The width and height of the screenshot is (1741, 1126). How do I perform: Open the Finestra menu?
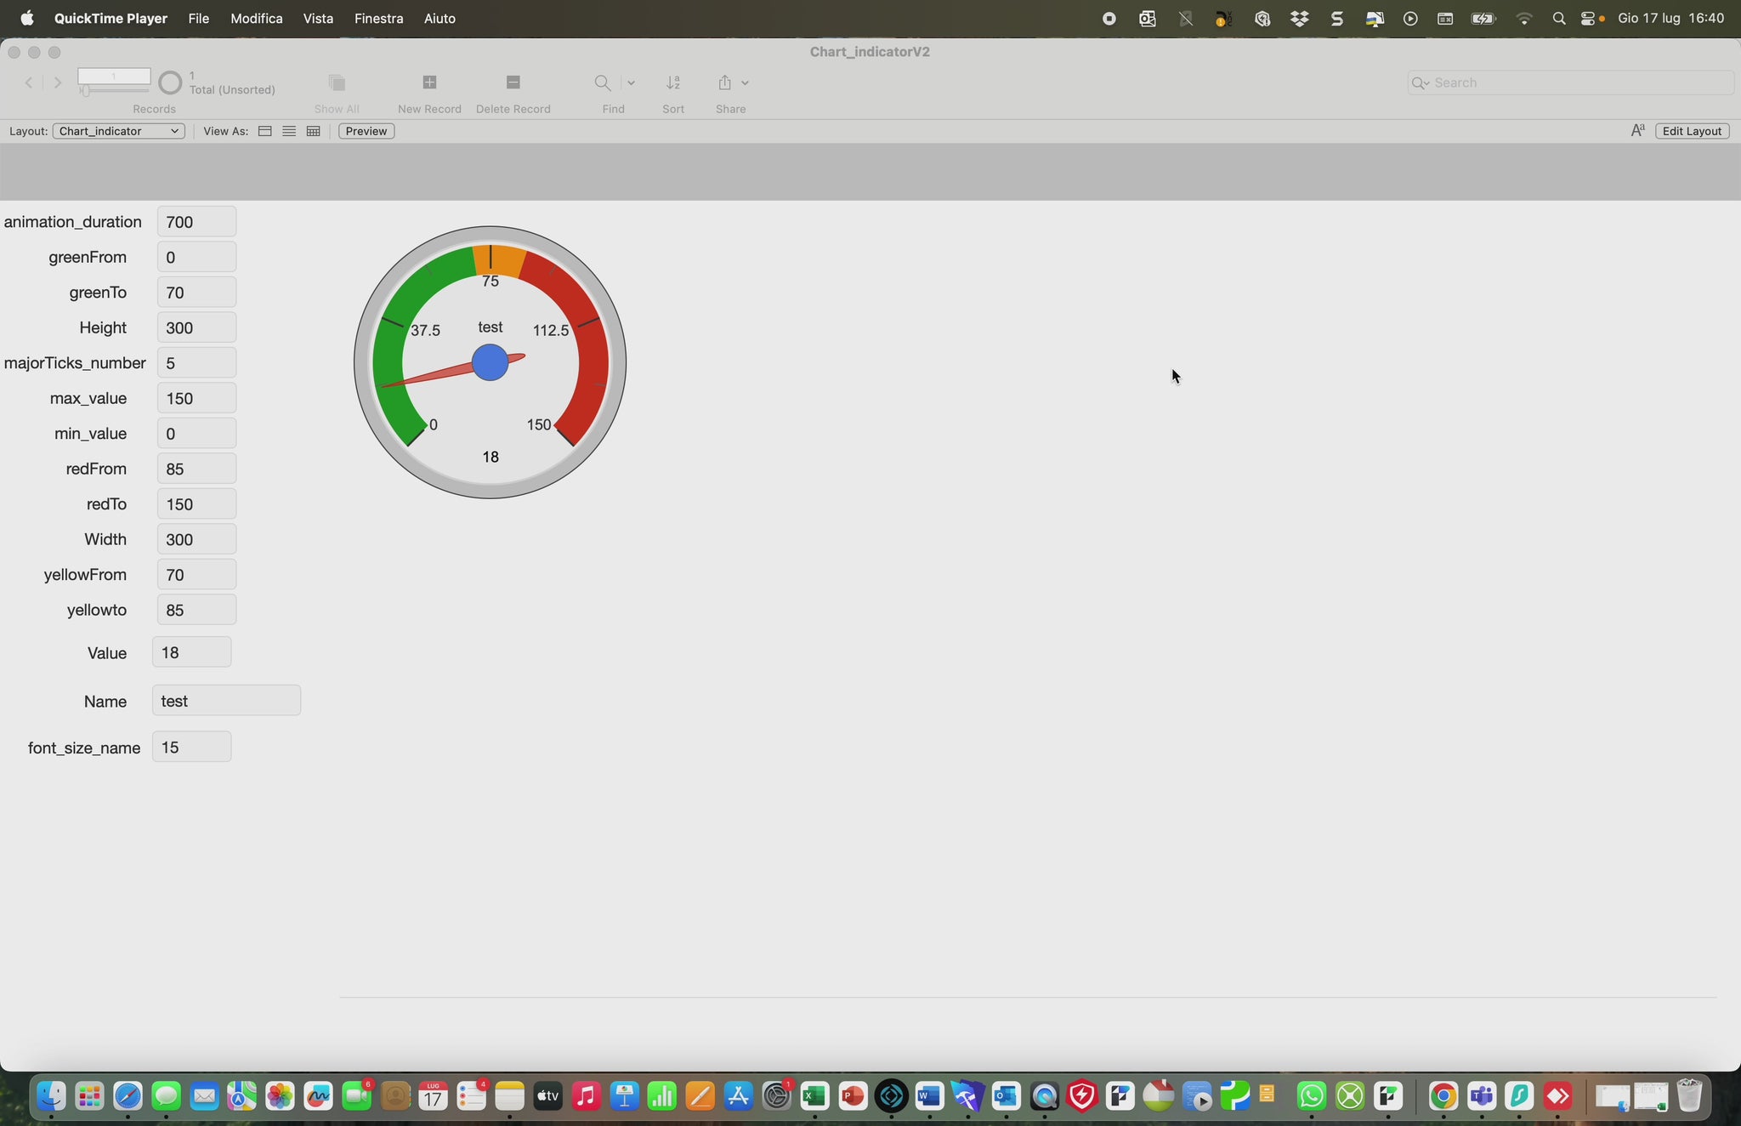pyautogui.click(x=378, y=19)
